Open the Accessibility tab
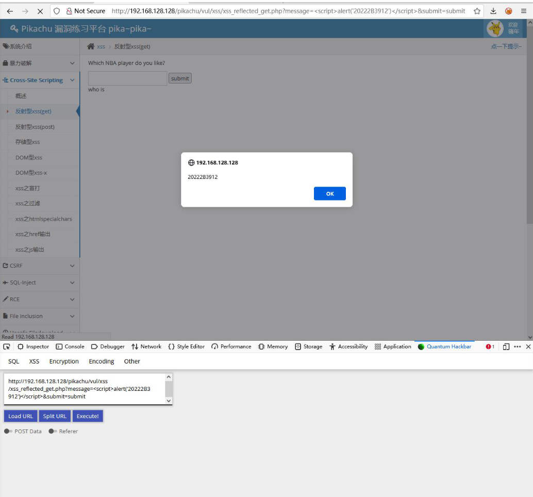The image size is (533, 497). point(348,346)
